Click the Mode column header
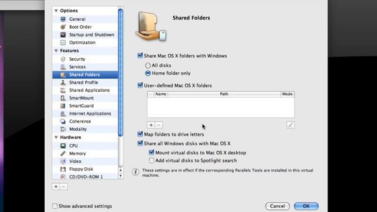 point(287,94)
